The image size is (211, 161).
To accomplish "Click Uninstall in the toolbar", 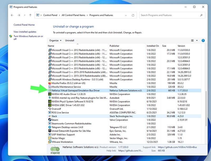I will [x=70, y=40].
